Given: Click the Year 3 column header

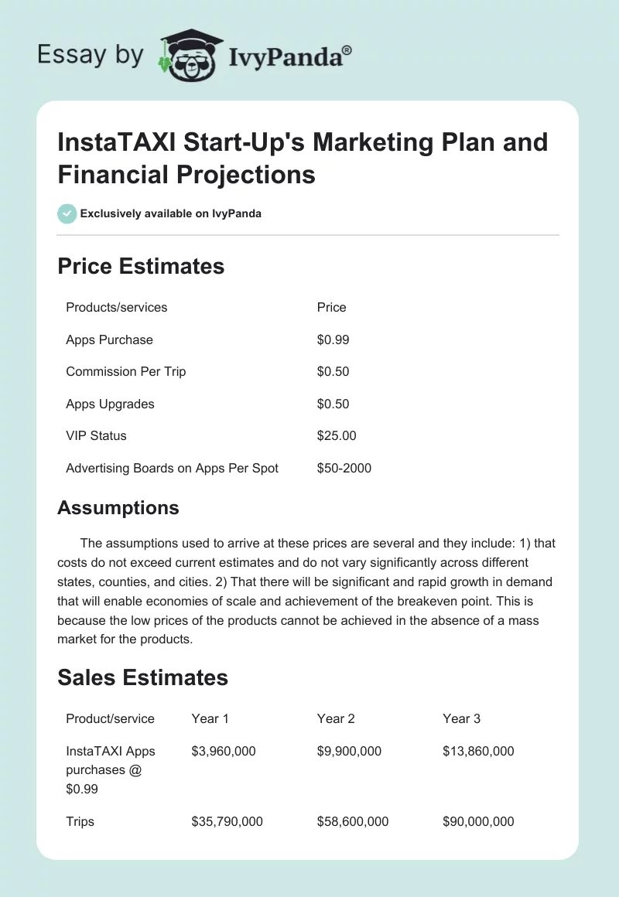Looking at the screenshot, I should point(462,718).
